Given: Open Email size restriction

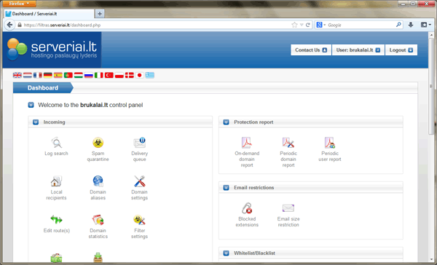Looking at the screenshot, I should 288,215.
